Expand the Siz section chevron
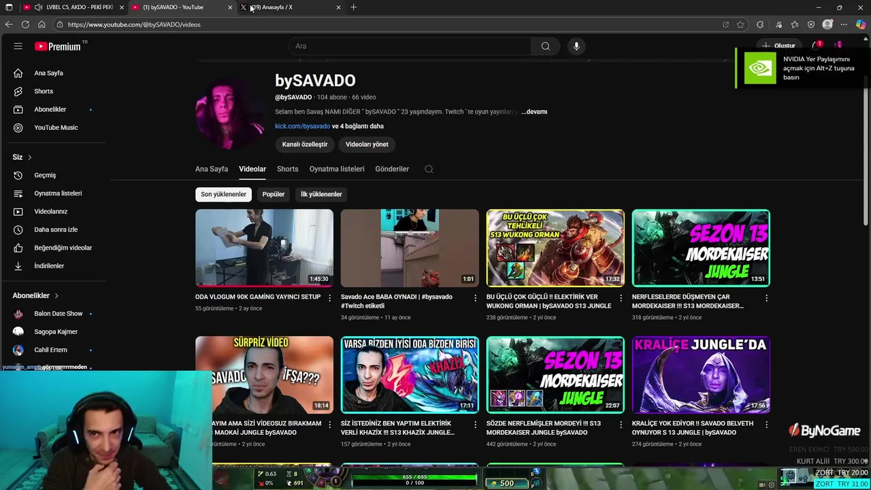 coord(30,157)
